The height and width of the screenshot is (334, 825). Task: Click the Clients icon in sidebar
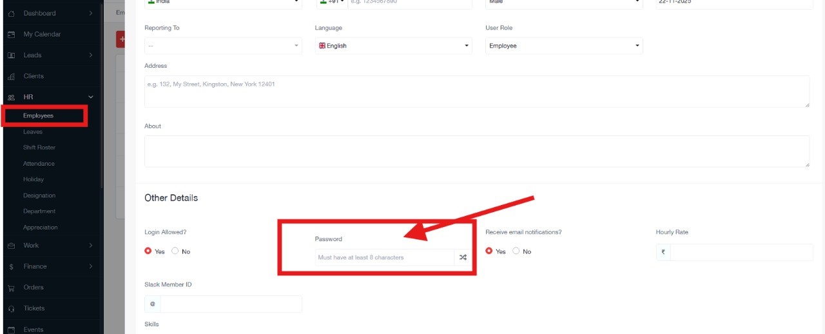click(x=11, y=77)
